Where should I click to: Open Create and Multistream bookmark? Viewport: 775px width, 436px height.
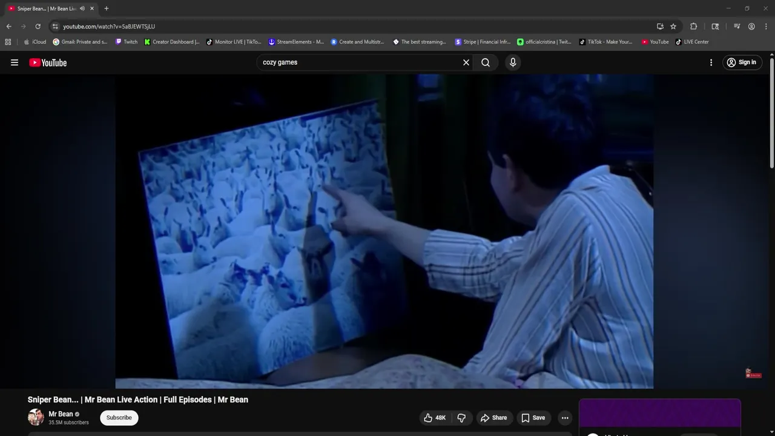tap(358, 42)
